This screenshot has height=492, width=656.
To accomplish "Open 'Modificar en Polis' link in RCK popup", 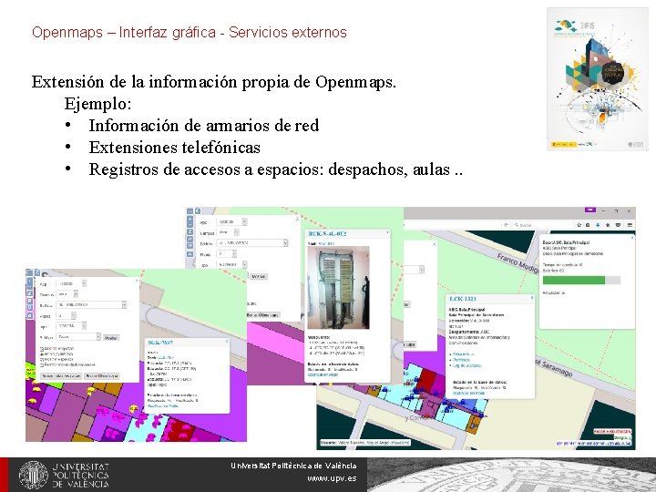I will (x=323, y=374).
